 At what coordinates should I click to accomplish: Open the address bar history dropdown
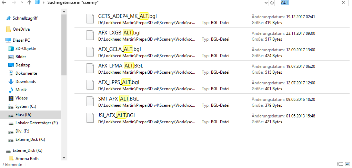coord(265,3)
